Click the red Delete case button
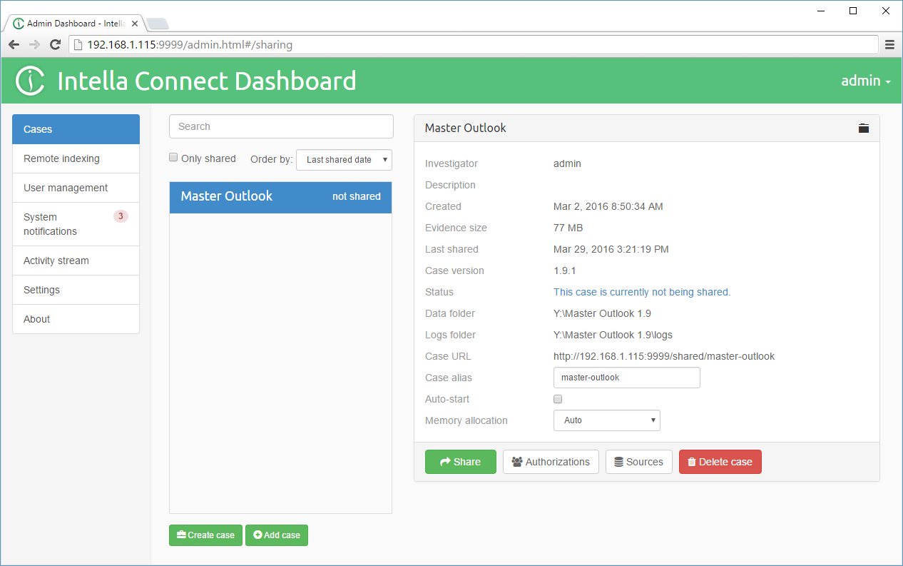The height and width of the screenshot is (566, 903). coord(720,462)
